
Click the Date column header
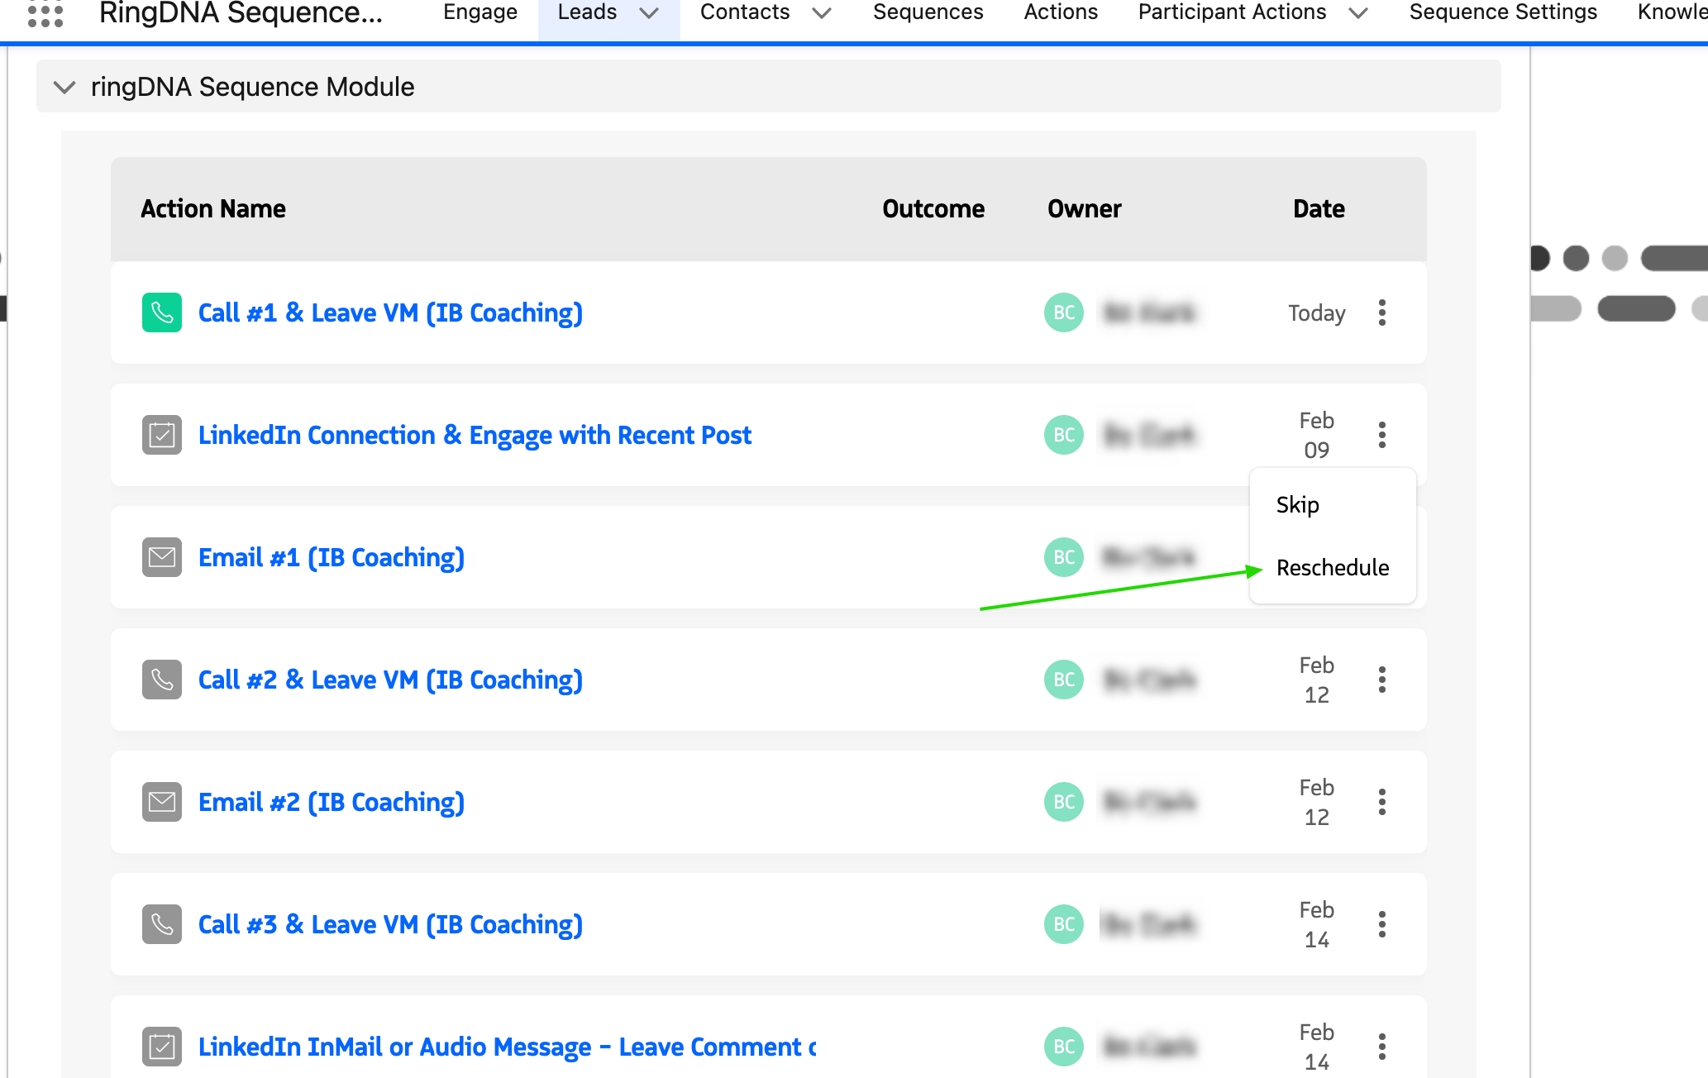[x=1319, y=208]
